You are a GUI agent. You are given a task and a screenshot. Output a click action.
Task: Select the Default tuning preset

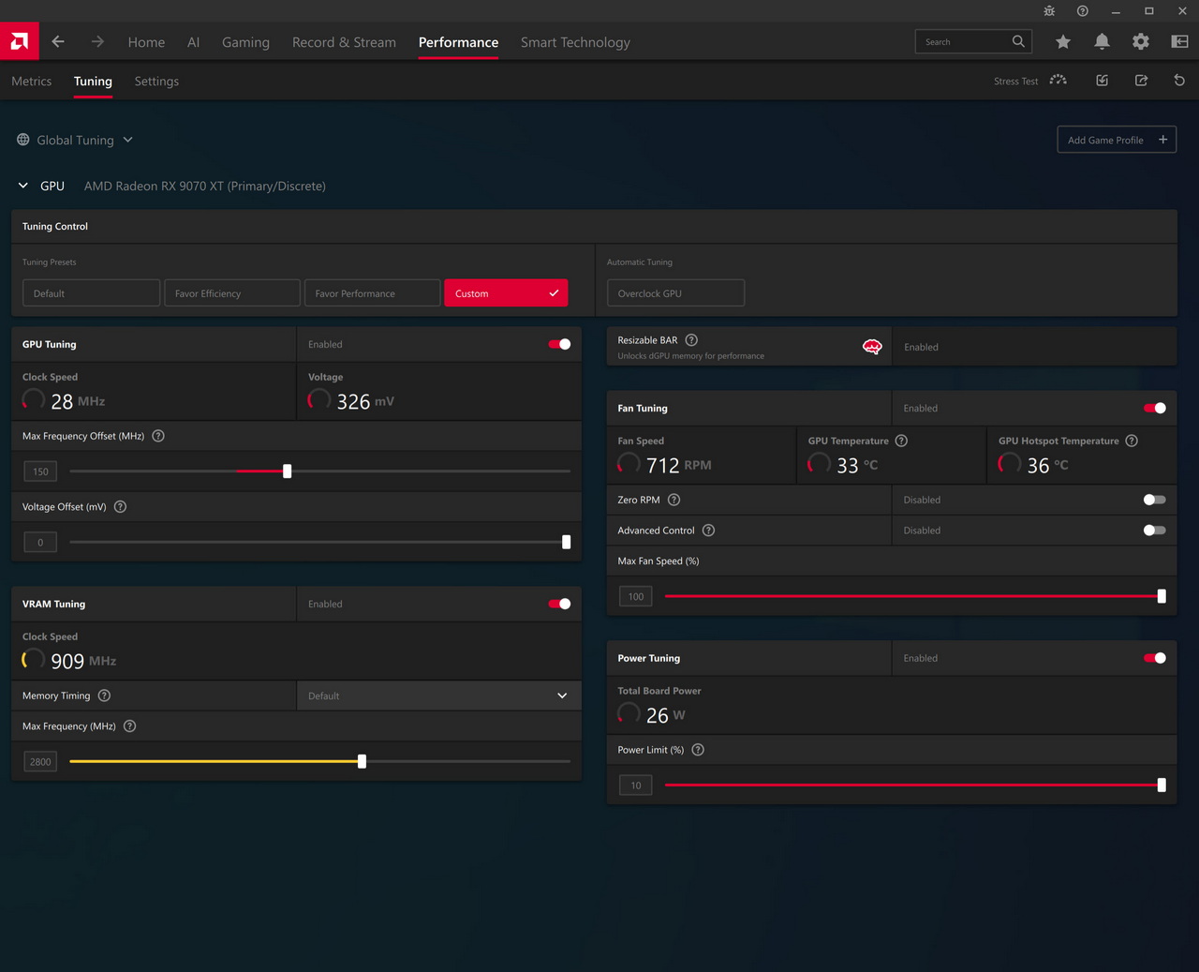(91, 293)
